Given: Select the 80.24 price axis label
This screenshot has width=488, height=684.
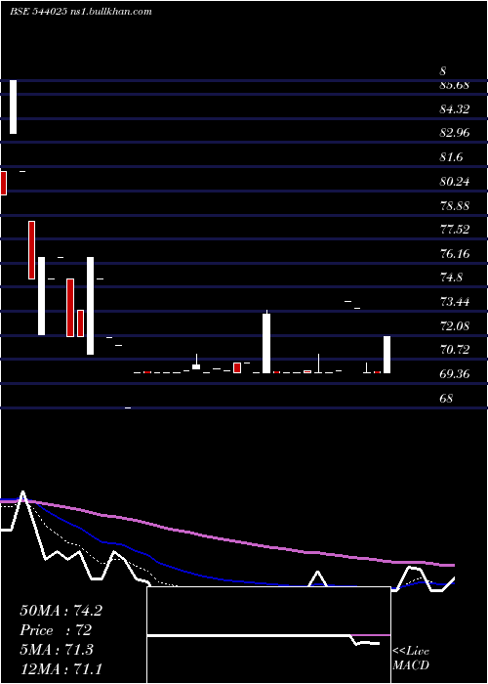Looking at the screenshot, I should [455, 182].
